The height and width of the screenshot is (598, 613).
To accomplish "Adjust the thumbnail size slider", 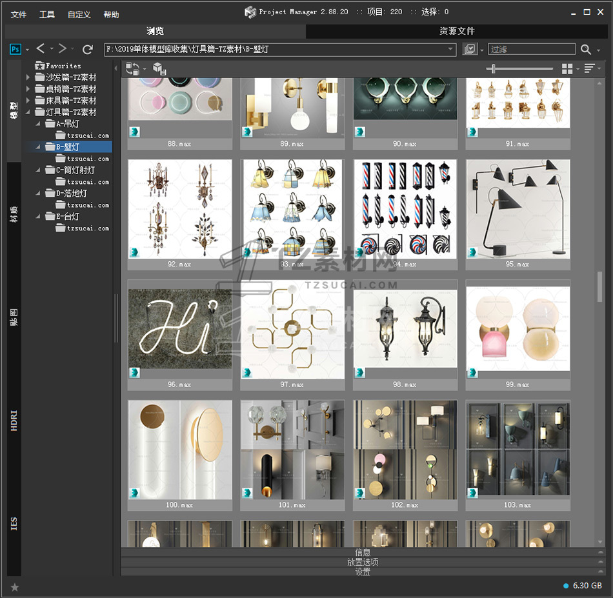I will 494,68.
